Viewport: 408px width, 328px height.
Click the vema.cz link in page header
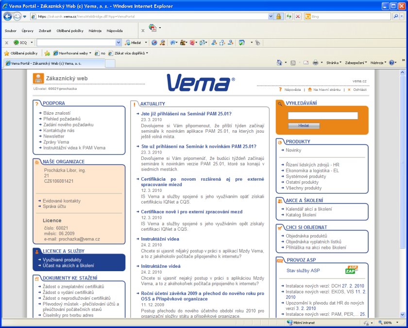pos(359,81)
